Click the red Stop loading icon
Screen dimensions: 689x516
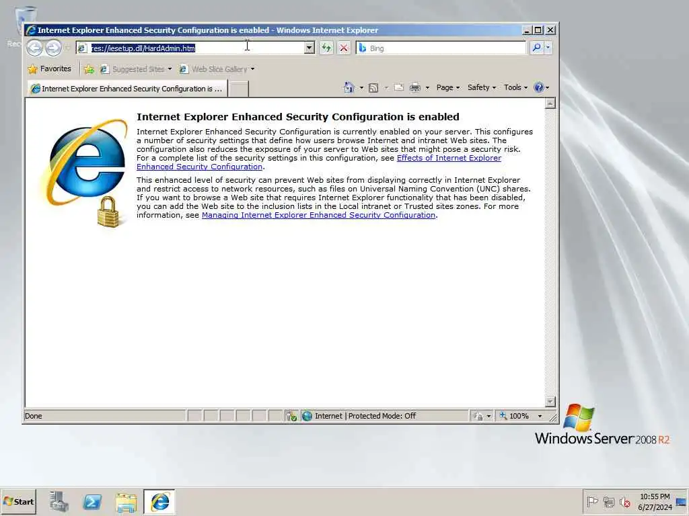(x=344, y=48)
